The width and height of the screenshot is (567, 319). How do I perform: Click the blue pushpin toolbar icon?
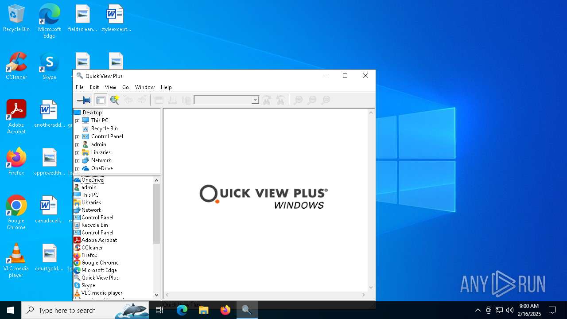point(84,100)
